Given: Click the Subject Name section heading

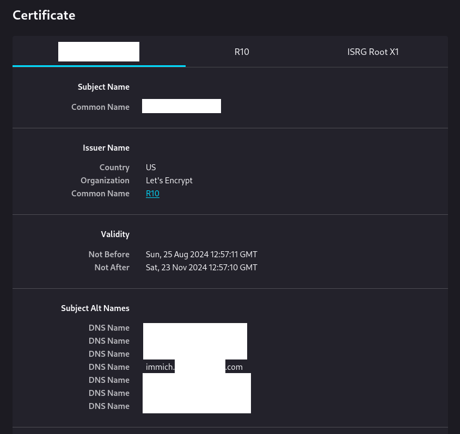Looking at the screenshot, I should [x=103, y=87].
